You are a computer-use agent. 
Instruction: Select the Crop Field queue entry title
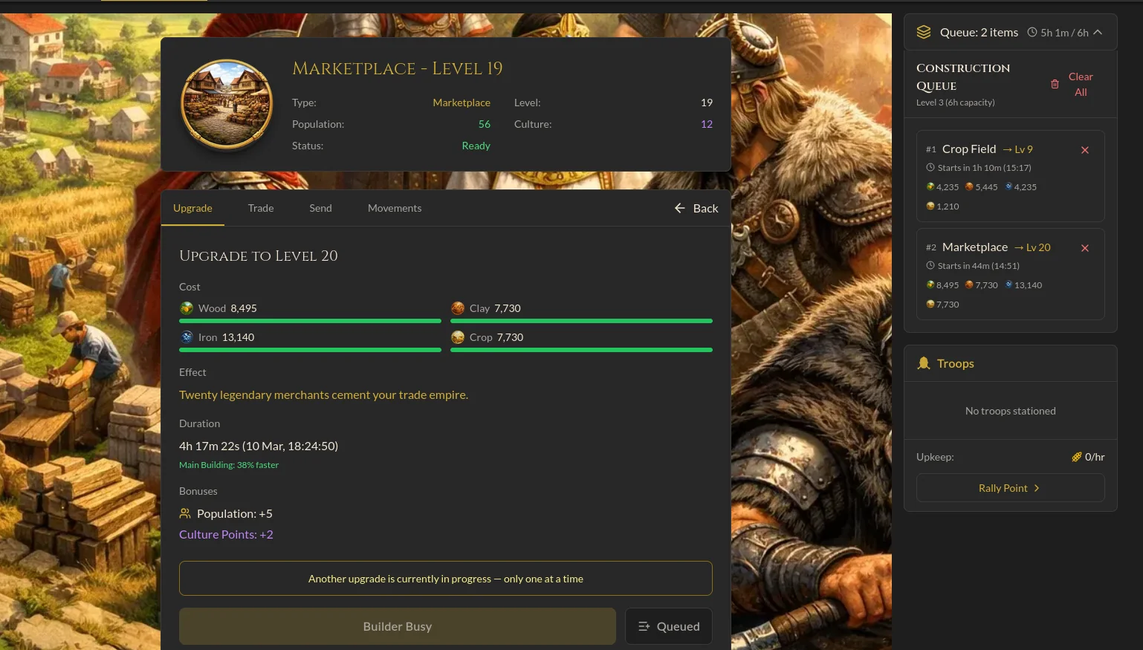(x=969, y=149)
